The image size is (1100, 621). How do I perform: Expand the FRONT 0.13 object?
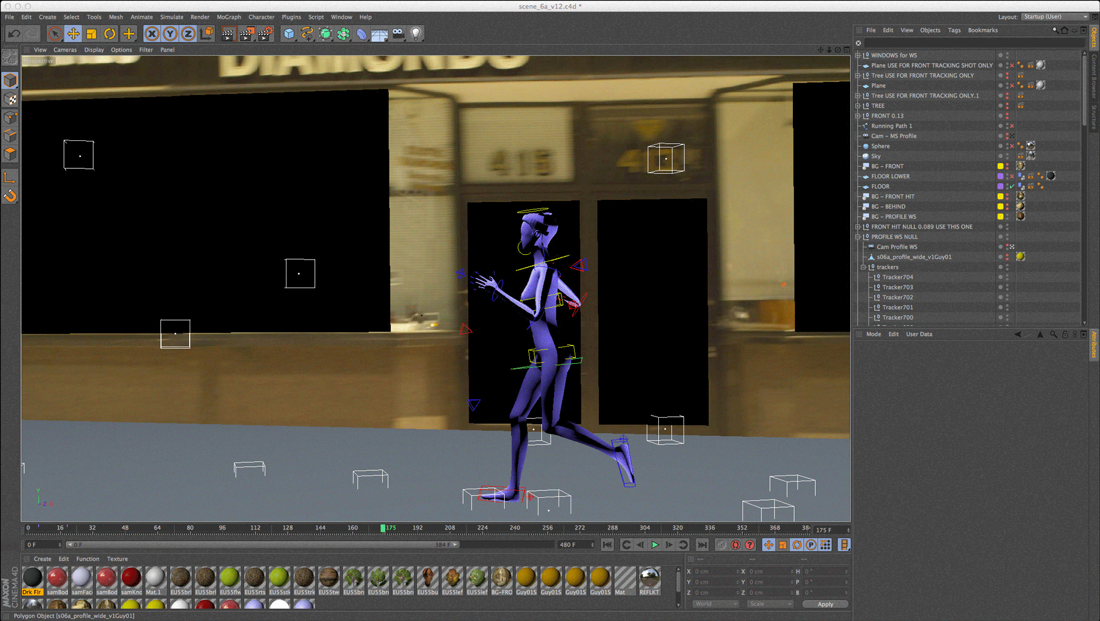coord(858,116)
